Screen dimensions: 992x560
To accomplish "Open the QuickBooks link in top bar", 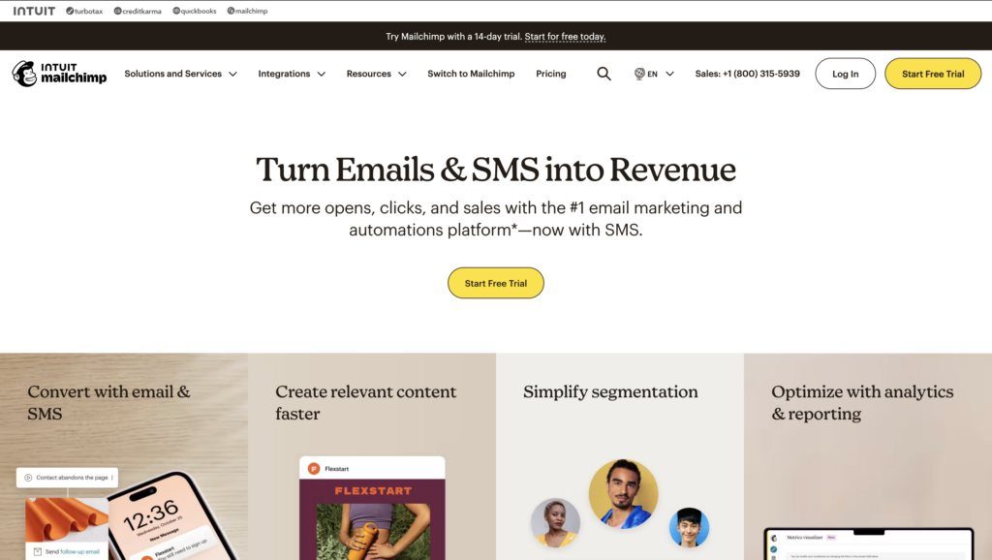I will pos(194,11).
